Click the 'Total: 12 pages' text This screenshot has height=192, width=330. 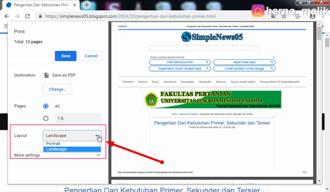tap(28, 42)
